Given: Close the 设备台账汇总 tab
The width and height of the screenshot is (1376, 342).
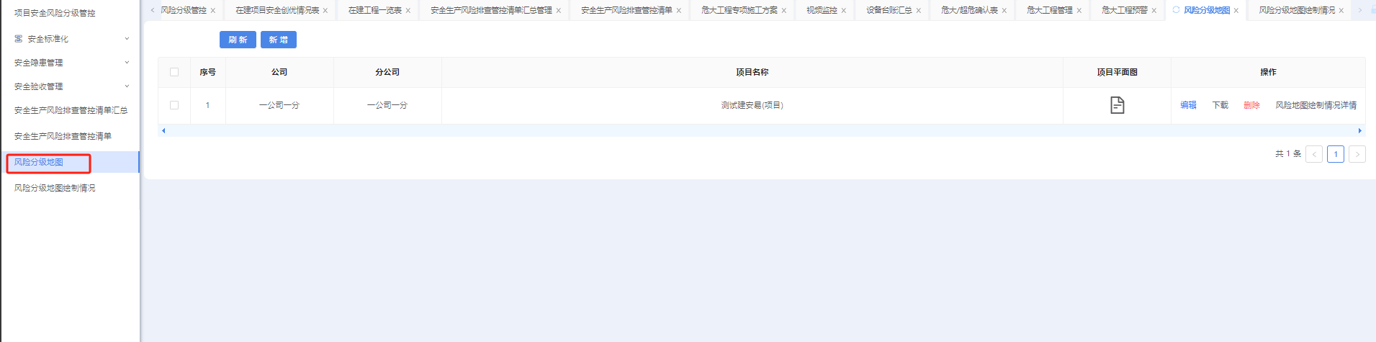Looking at the screenshot, I should 919,11.
